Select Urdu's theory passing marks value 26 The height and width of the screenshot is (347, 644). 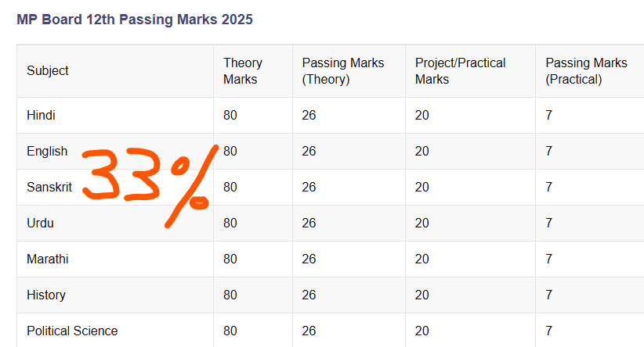click(x=309, y=223)
